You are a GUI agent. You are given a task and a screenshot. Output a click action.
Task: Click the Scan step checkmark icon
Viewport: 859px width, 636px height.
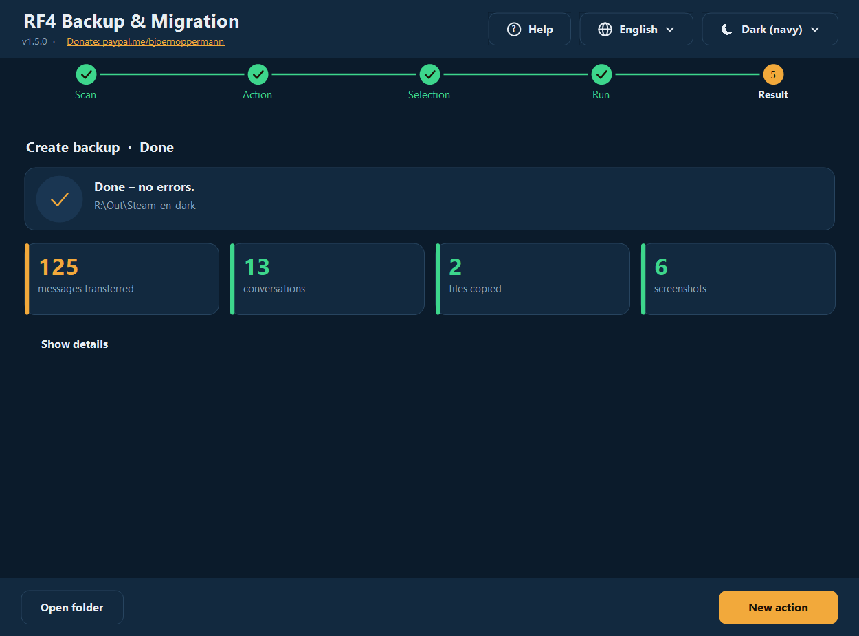86,74
